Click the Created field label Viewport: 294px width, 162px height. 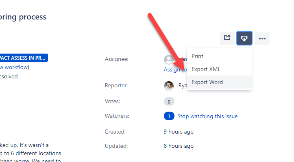(115, 132)
